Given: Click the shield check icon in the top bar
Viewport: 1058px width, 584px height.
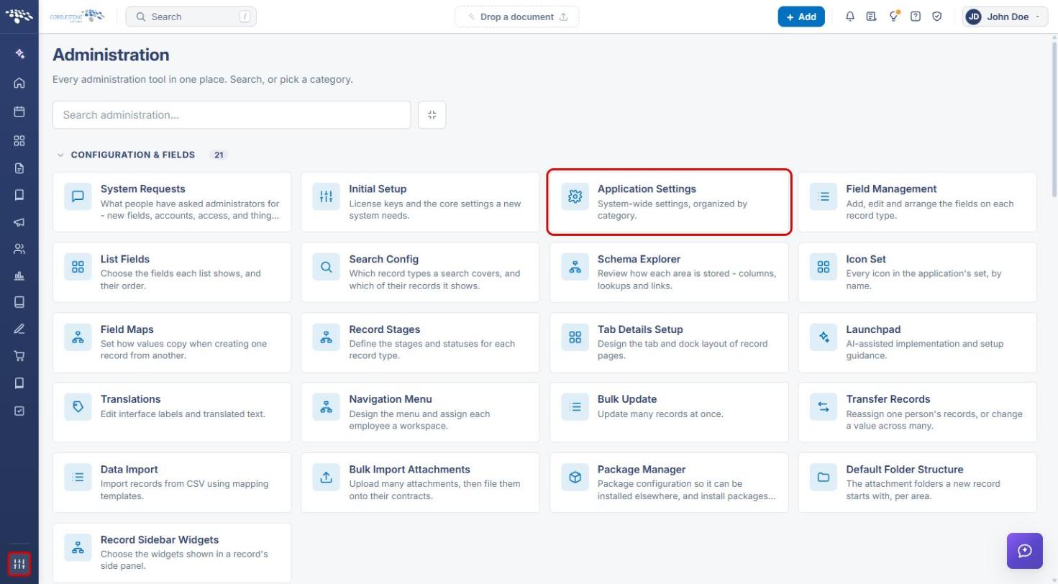Looking at the screenshot, I should (x=937, y=17).
